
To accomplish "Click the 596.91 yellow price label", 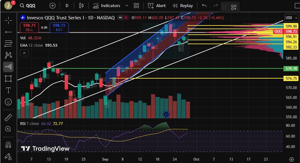I will point(291,37).
